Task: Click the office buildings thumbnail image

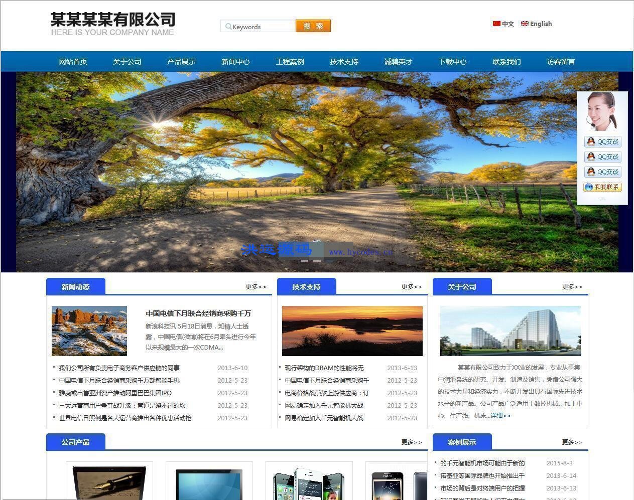Action: pos(511,331)
